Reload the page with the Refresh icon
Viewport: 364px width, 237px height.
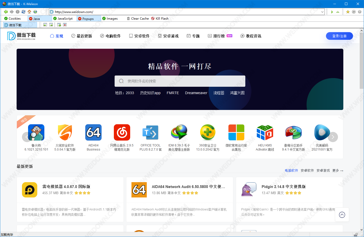pos(23,12)
